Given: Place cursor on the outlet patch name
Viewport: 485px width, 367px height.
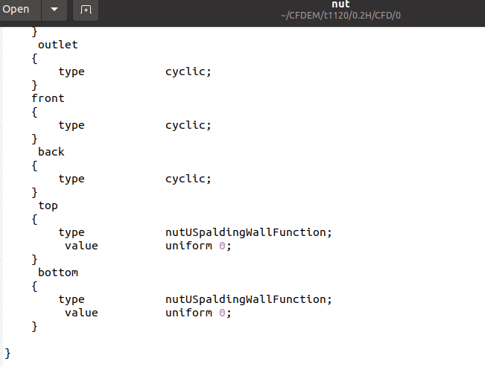Looking at the screenshot, I should click(58, 45).
